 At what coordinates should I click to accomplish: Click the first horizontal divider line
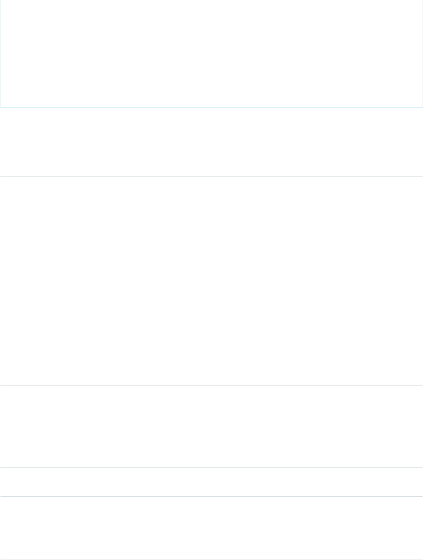point(211,176)
